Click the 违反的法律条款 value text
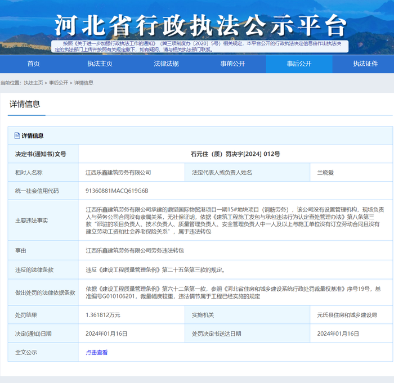Image resolution: width=394 pixels, height=383 pixels. 155,270
